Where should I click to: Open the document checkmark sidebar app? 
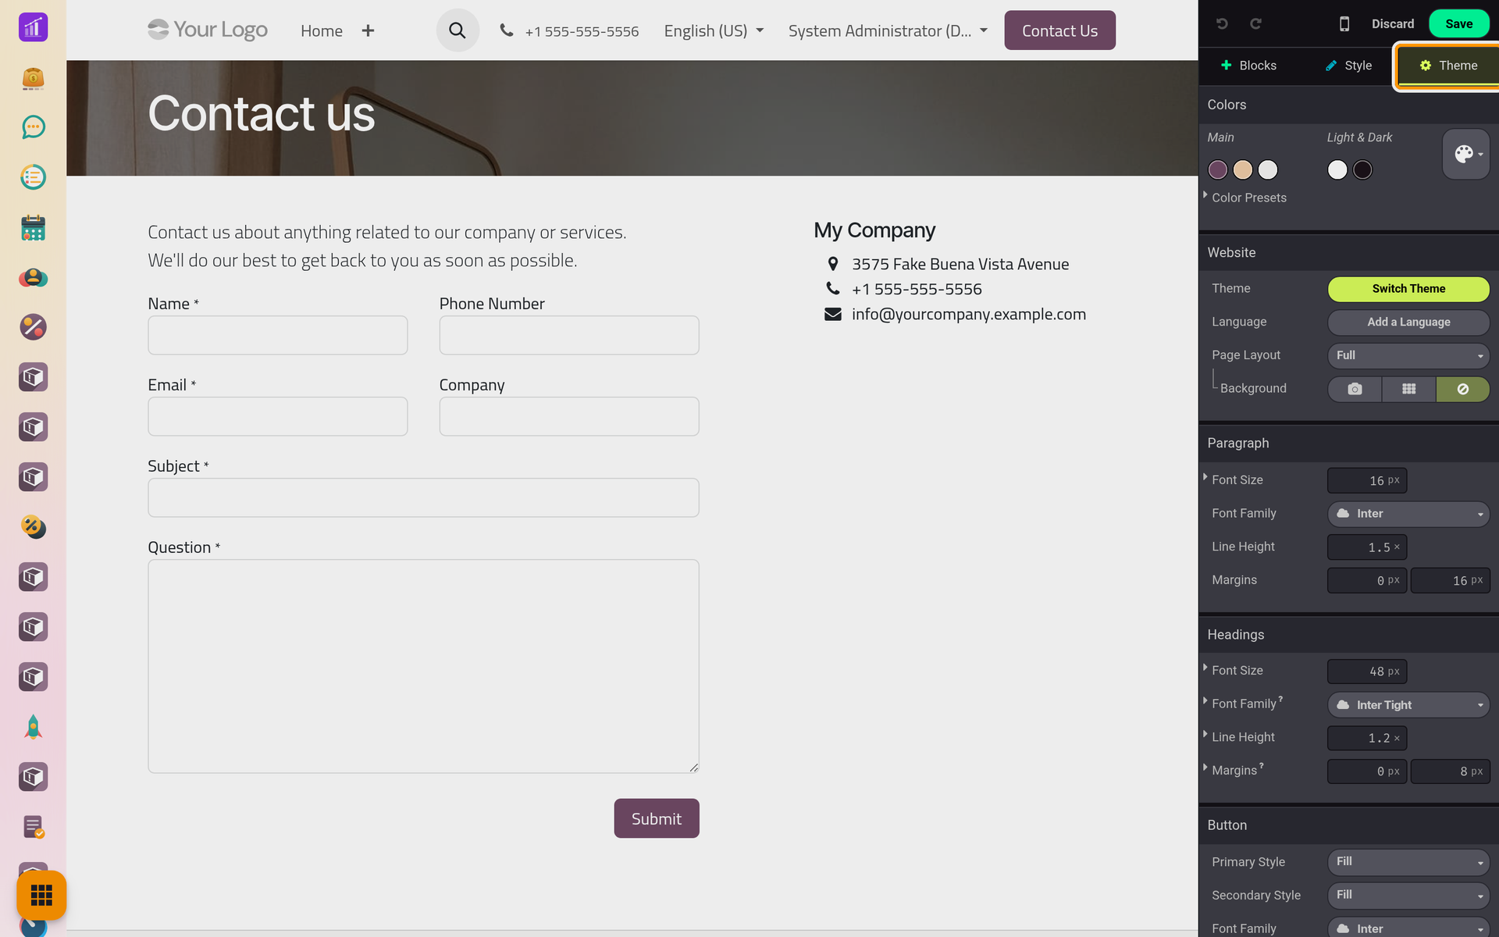click(33, 827)
